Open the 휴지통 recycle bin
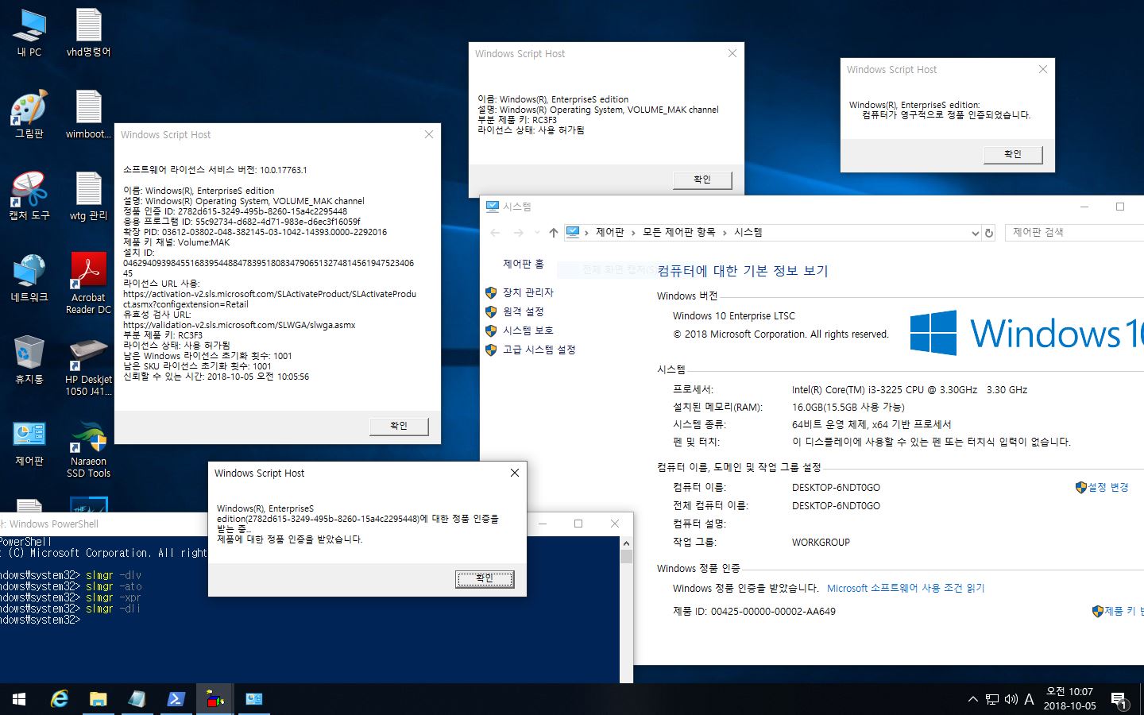This screenshot has height=715, width=1144. pyautogui.click(x=29, y=360)
